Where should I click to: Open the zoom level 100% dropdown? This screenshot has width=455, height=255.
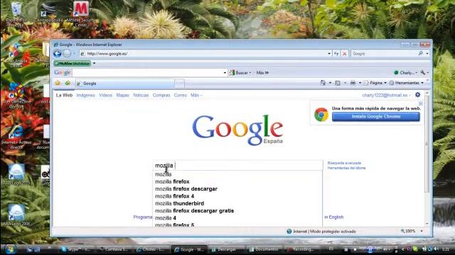coord(422,231)
